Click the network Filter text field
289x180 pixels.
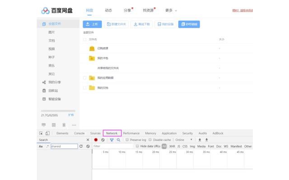[113, 146]
